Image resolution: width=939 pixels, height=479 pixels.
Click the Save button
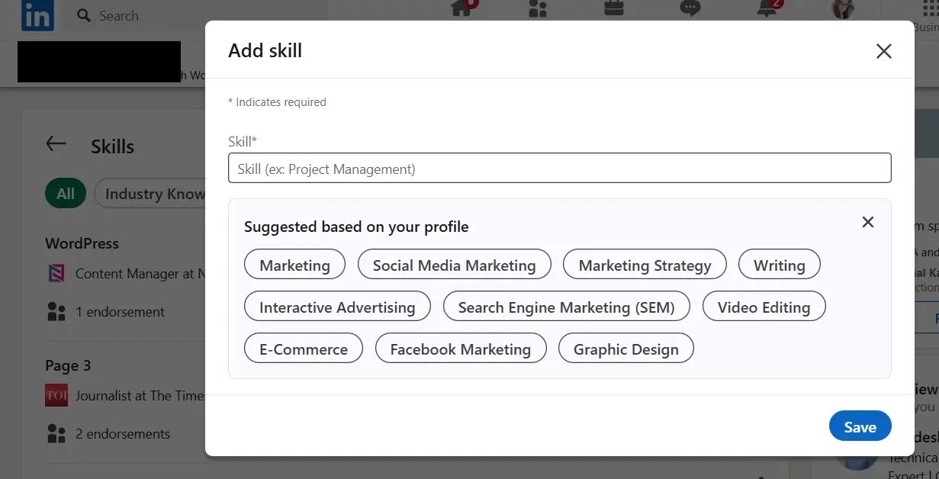[860, 426]
